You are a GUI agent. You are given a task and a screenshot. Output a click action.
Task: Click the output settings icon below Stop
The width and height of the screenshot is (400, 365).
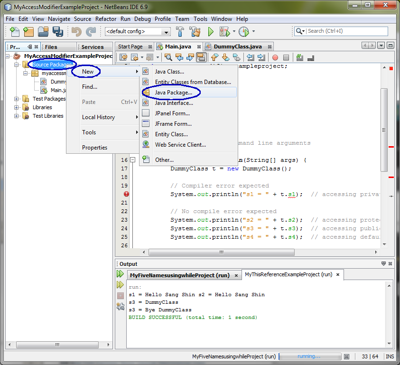click(121, 306)
